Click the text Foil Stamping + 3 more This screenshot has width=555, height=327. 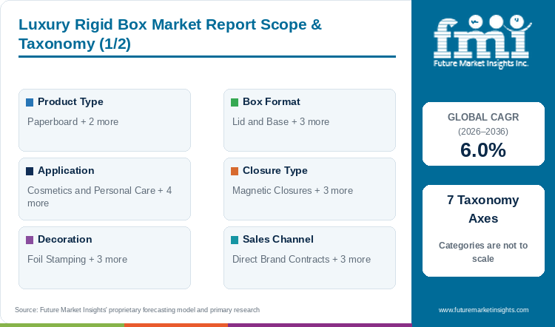[x=77, y=260]
